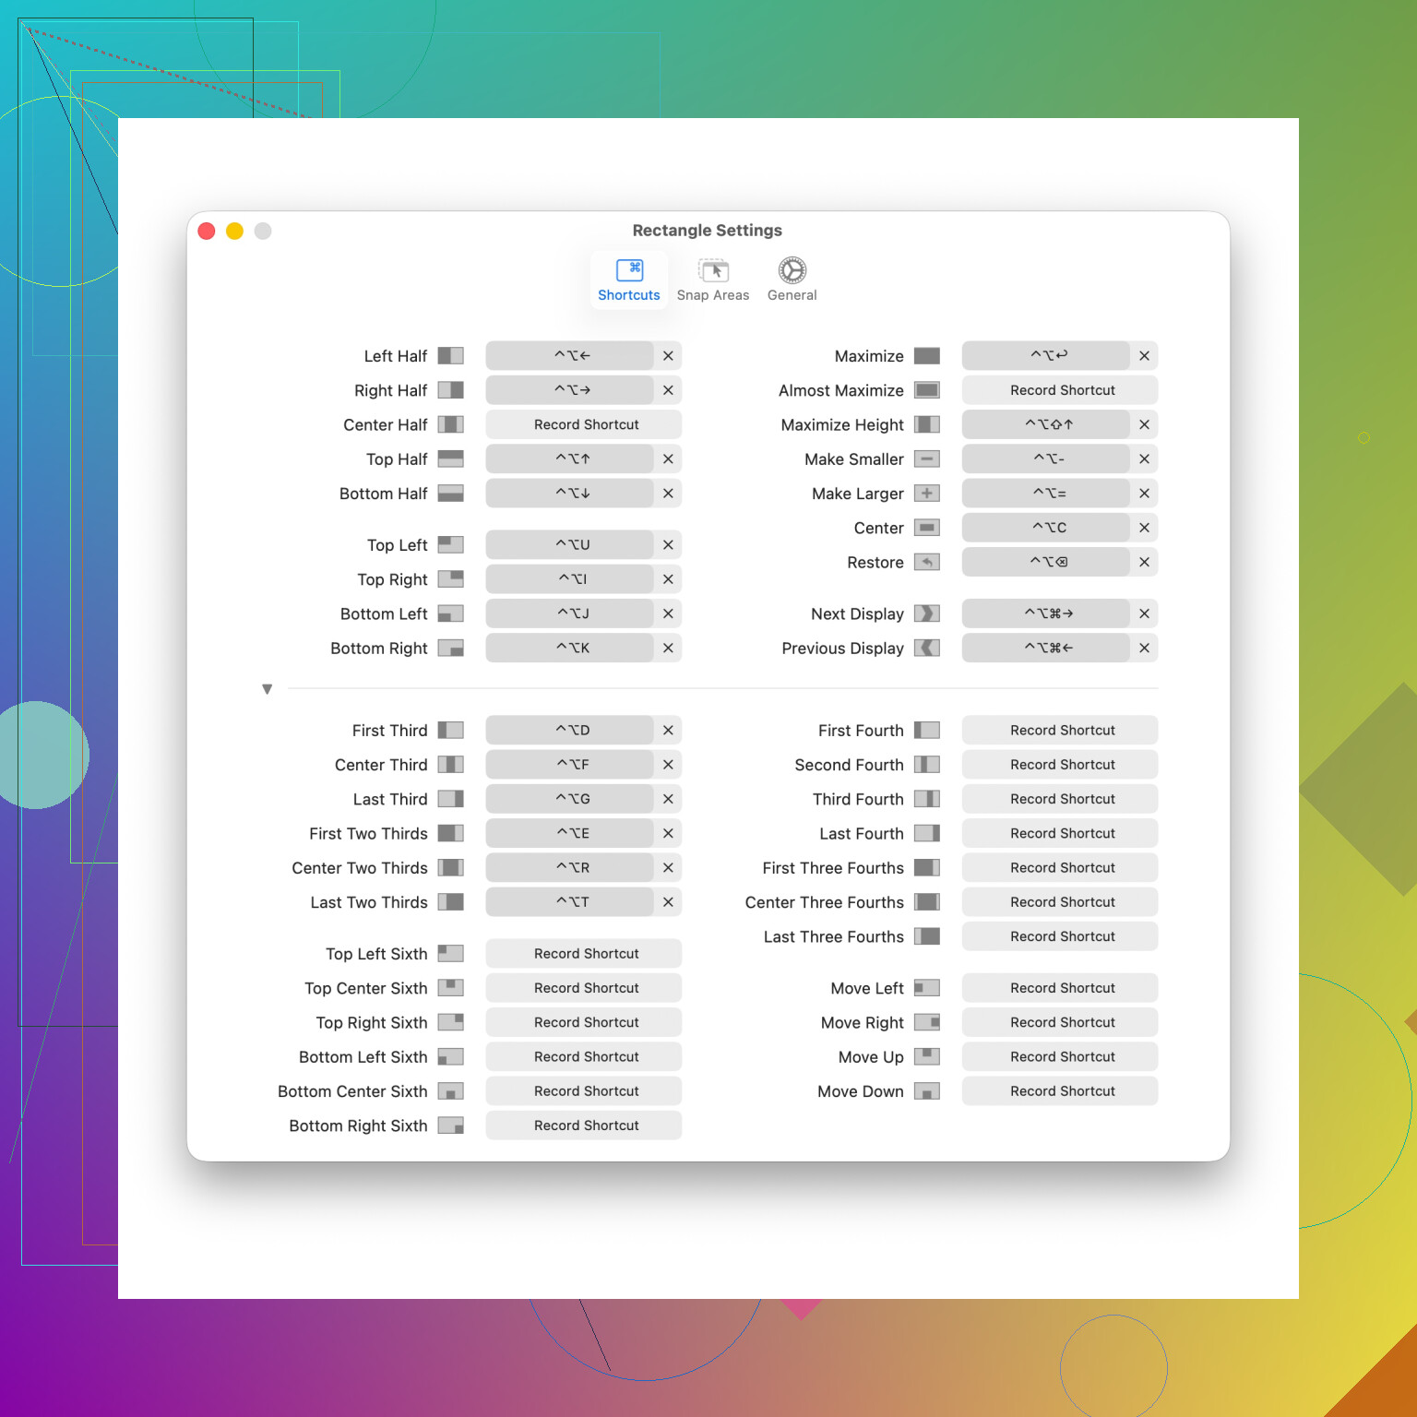Click the Top Right quadrant icon
Screen dimensions: 1417x1417
pyautogui.click(x=450, y=579)
